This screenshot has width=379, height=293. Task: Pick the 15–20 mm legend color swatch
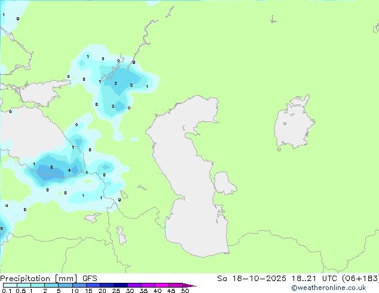(x=93, y=285)
